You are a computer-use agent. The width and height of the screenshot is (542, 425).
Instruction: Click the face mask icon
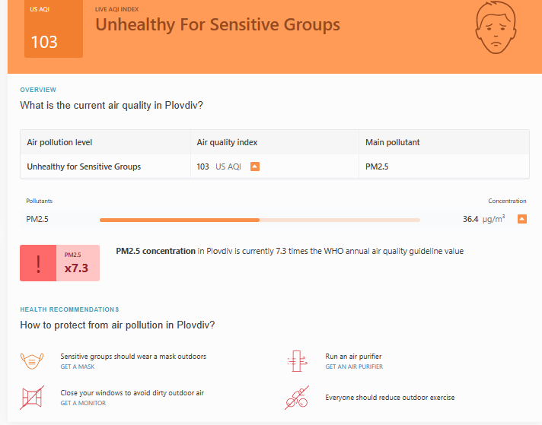(x=31, y=361)
